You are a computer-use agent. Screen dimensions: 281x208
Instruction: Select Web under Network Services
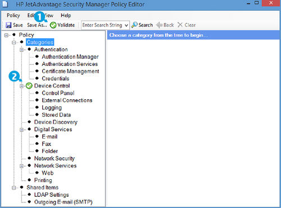point(48,173)
